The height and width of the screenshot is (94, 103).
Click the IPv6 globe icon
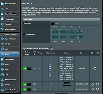pos(2,69)
